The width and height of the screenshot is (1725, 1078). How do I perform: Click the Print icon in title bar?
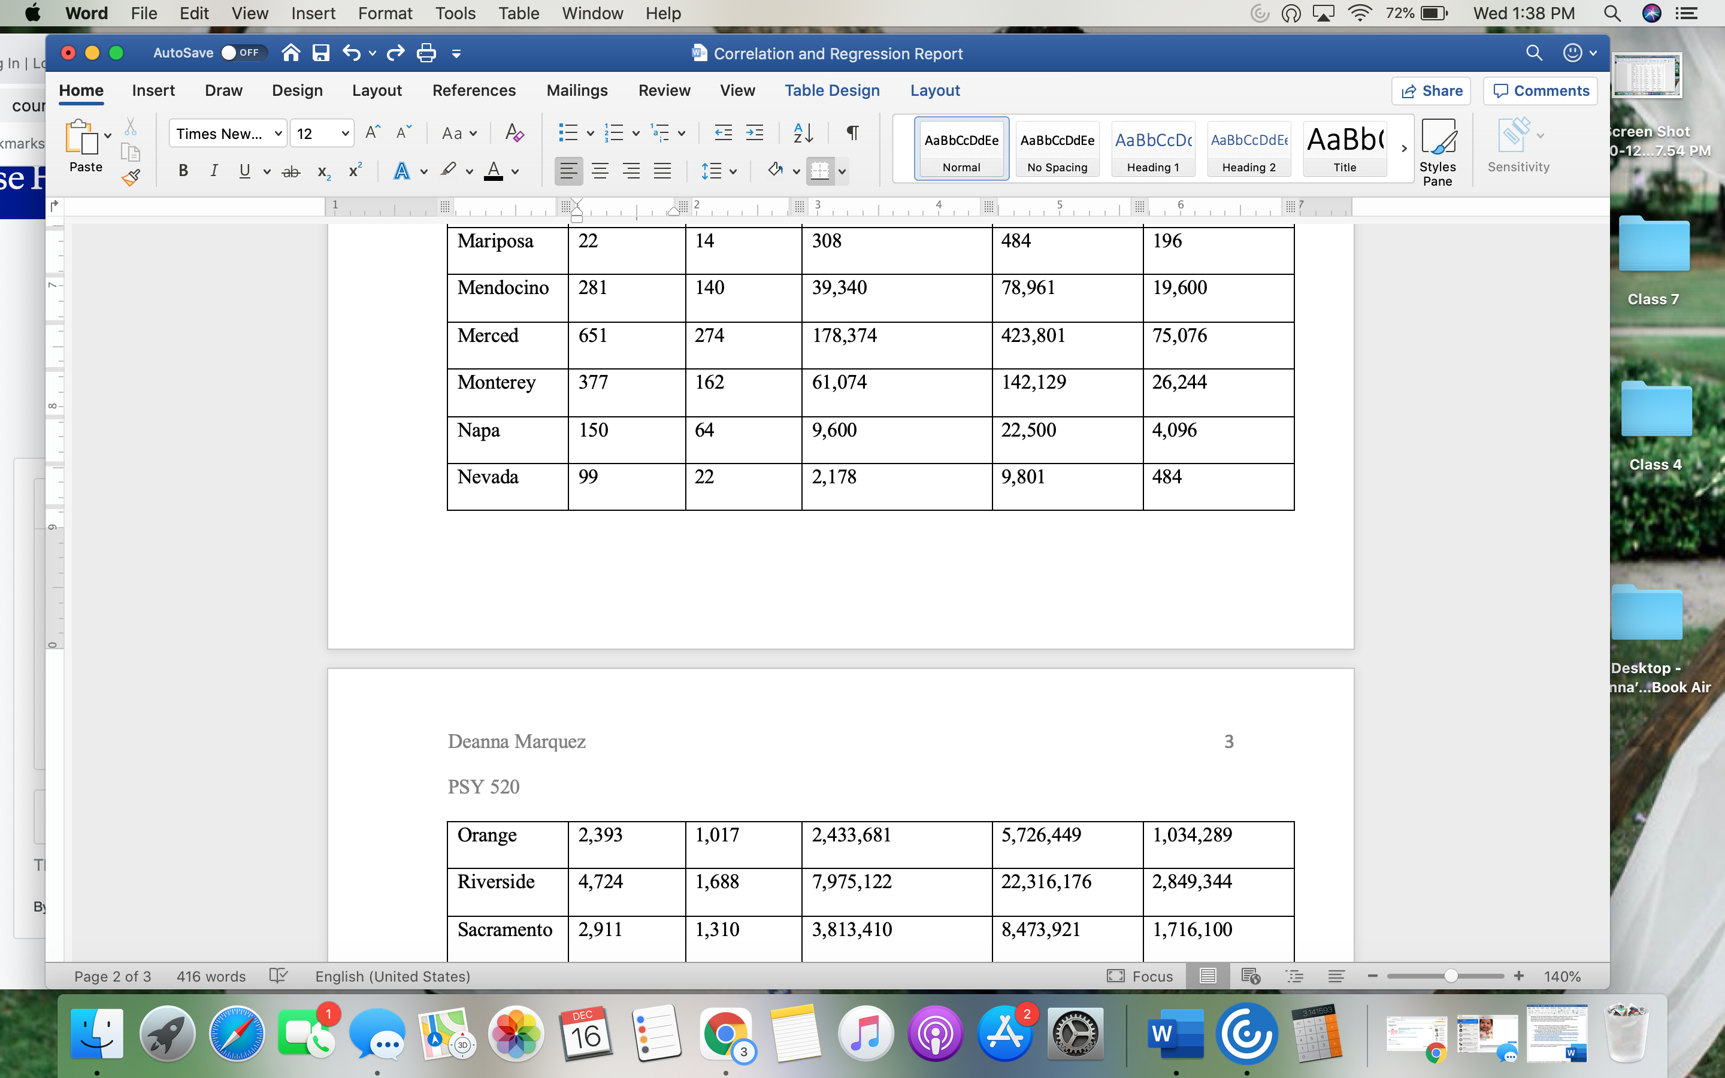click(426, 53)
